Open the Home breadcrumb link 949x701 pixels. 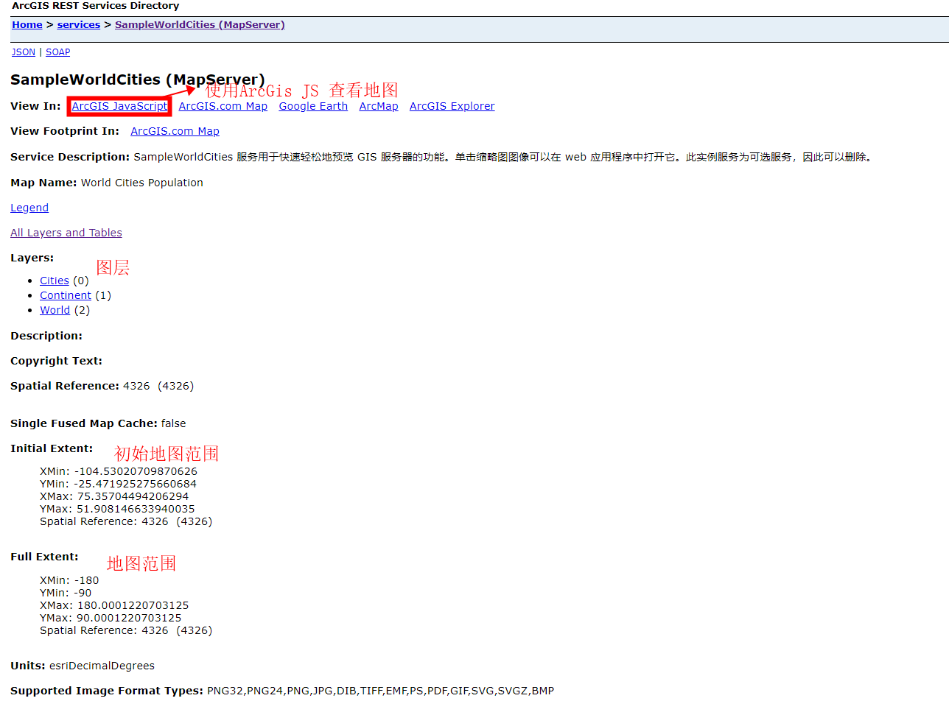(27, 25)
